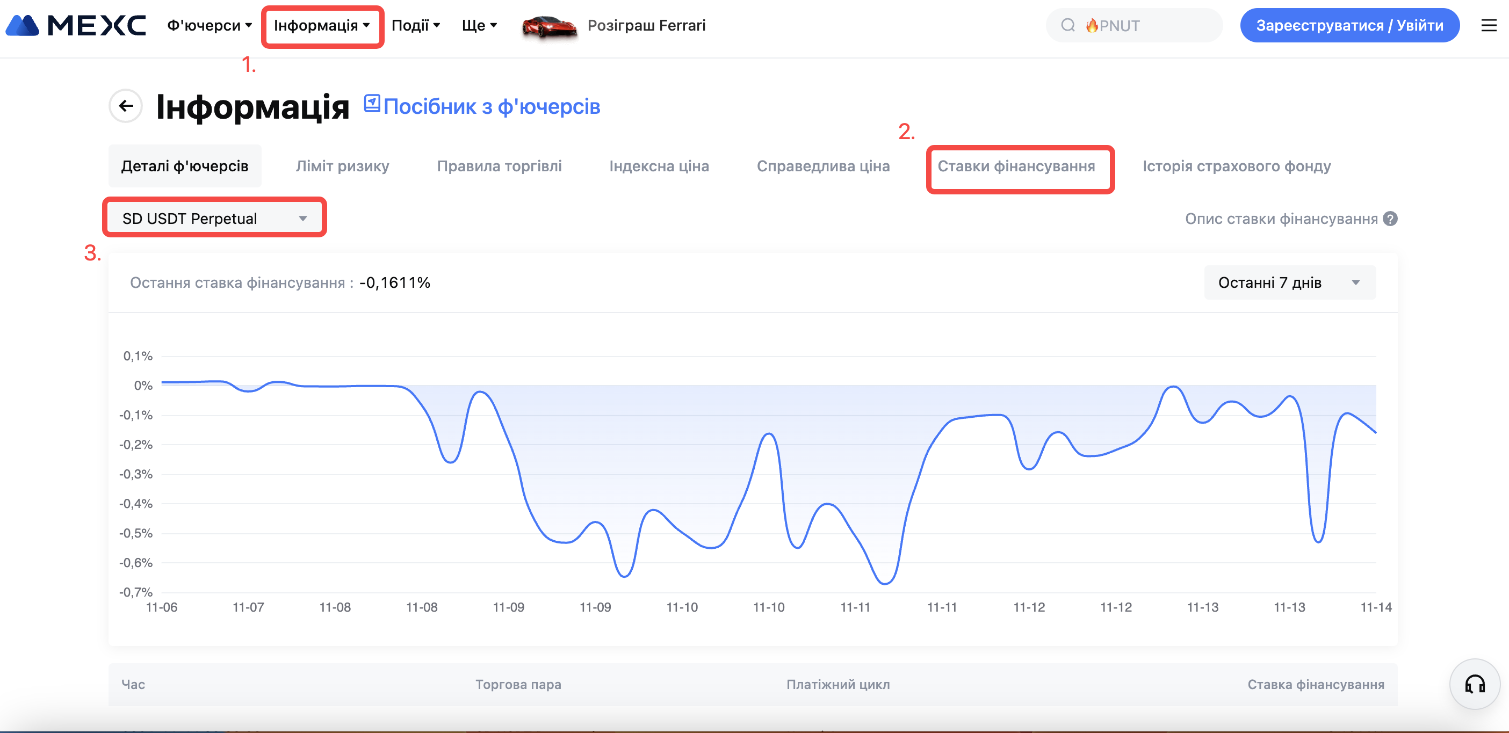1509x733 pixels.
Task: Click the Ferrari car image
Action: pyautogui.click(x=549, y=26)
